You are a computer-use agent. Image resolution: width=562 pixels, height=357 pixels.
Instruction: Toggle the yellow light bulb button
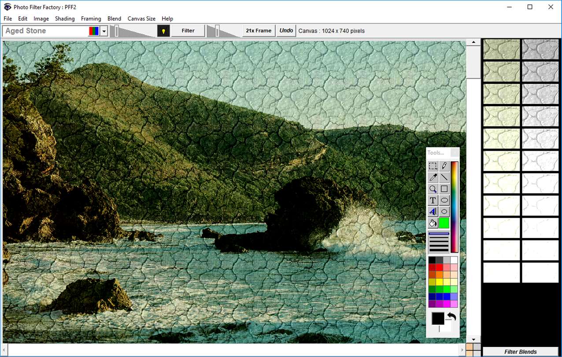[x=163, y=31]
